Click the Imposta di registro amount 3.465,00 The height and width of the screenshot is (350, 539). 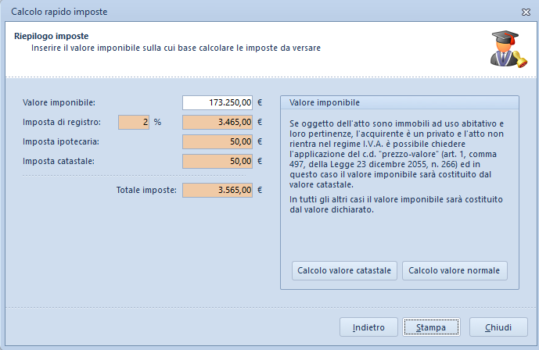(217, 122)
